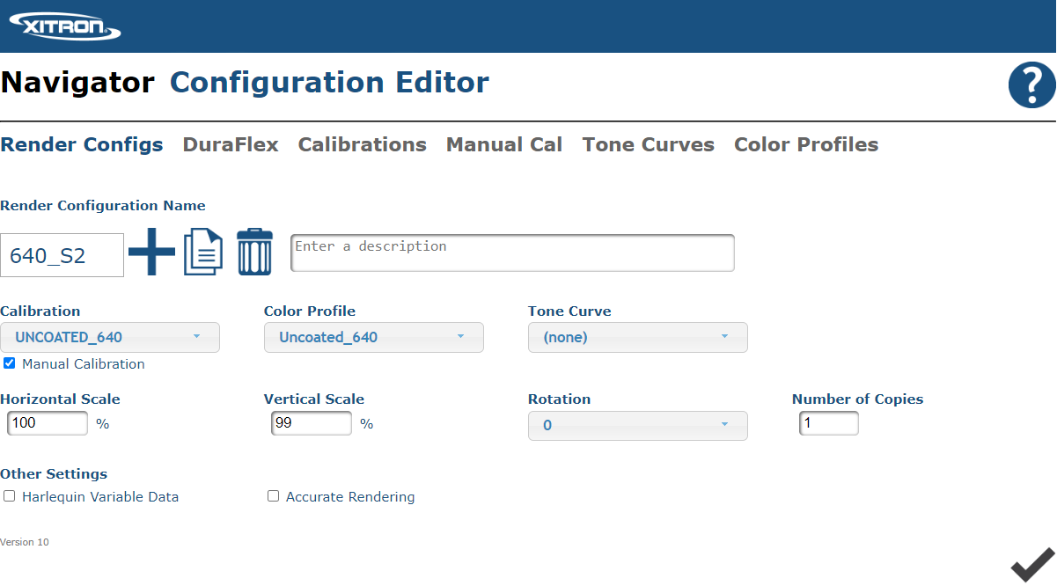
Task: Click the Harlequin Variable Data label
Action: point(100,497)
